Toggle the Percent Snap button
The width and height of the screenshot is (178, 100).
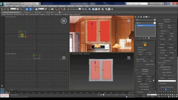click(62, 9)
